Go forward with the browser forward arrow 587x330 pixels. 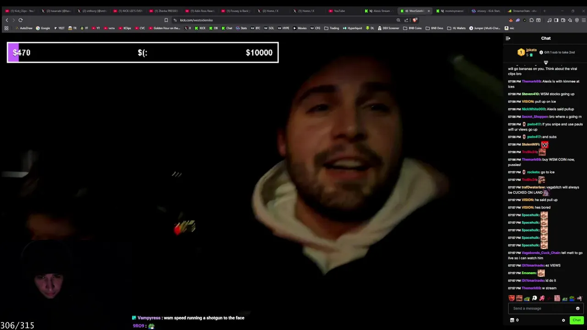[13, 20]
